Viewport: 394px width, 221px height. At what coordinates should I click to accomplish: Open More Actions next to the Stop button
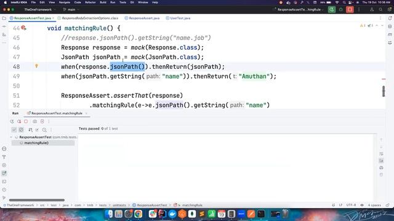(x=359, y=10)
